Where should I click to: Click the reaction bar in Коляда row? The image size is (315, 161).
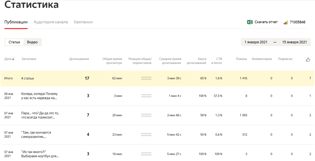[x=146, y=96]
